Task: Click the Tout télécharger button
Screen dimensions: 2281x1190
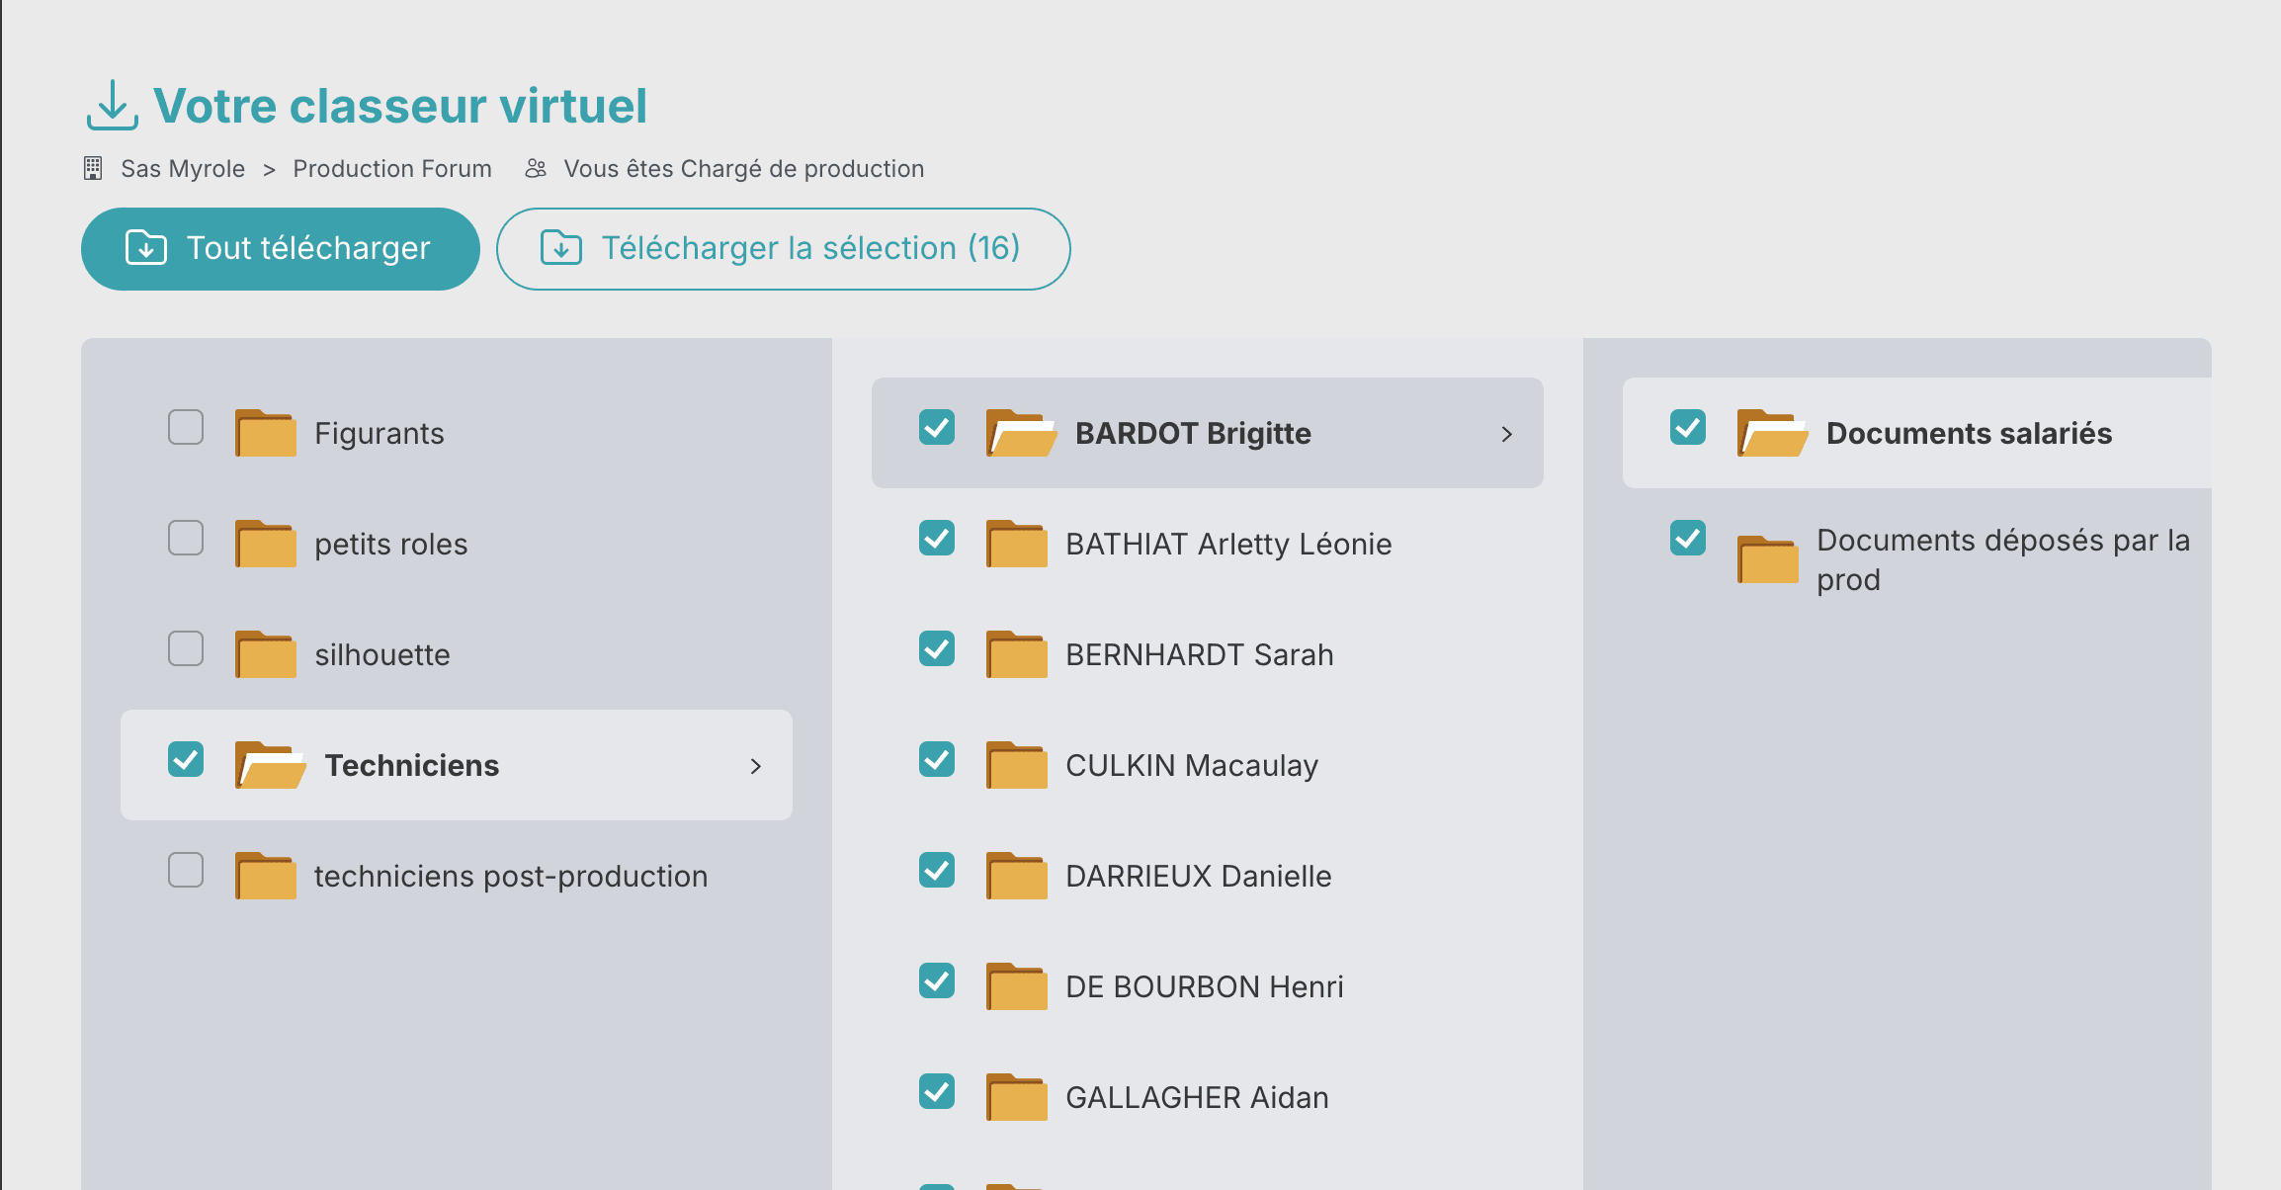Action: [x=281, y=249]
